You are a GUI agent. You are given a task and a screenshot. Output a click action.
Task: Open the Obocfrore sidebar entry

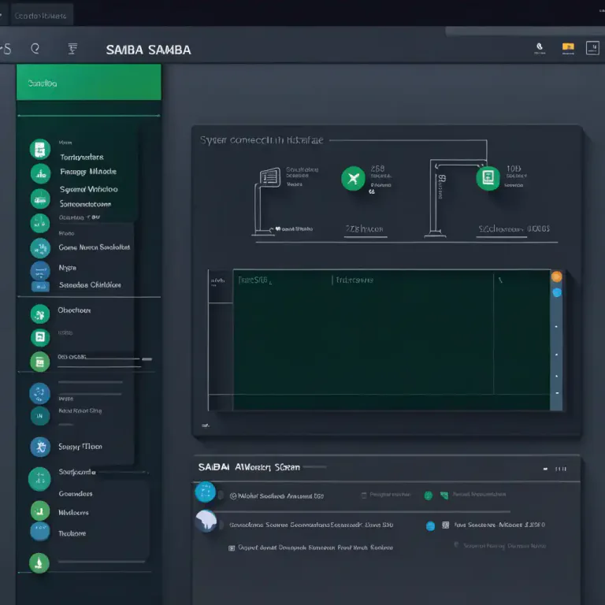click(74, 310)
